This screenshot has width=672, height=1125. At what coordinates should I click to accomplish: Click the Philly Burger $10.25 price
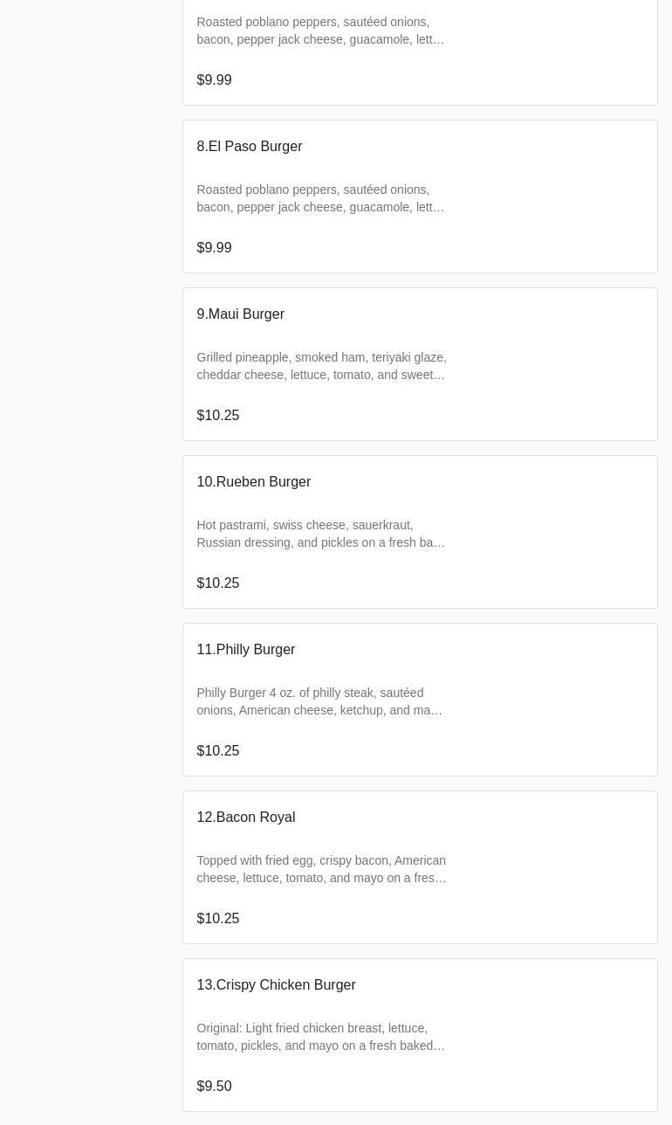click(x=217, y=751)
